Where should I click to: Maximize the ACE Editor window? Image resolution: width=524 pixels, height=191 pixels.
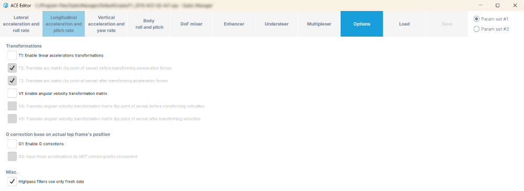pos(498,5)
